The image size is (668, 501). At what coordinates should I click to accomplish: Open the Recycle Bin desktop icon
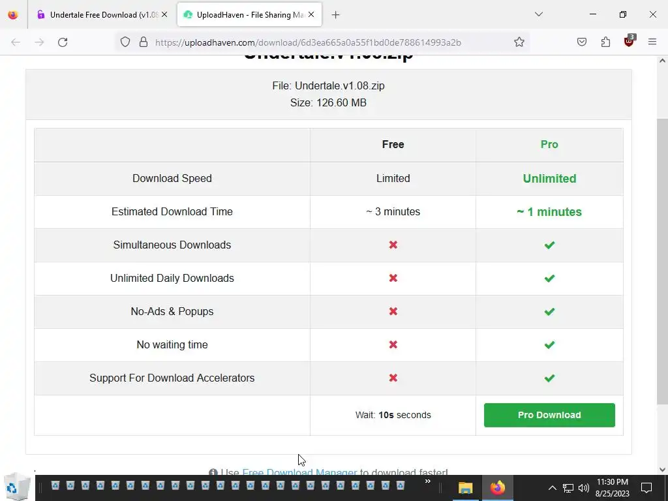click(18, 488)
